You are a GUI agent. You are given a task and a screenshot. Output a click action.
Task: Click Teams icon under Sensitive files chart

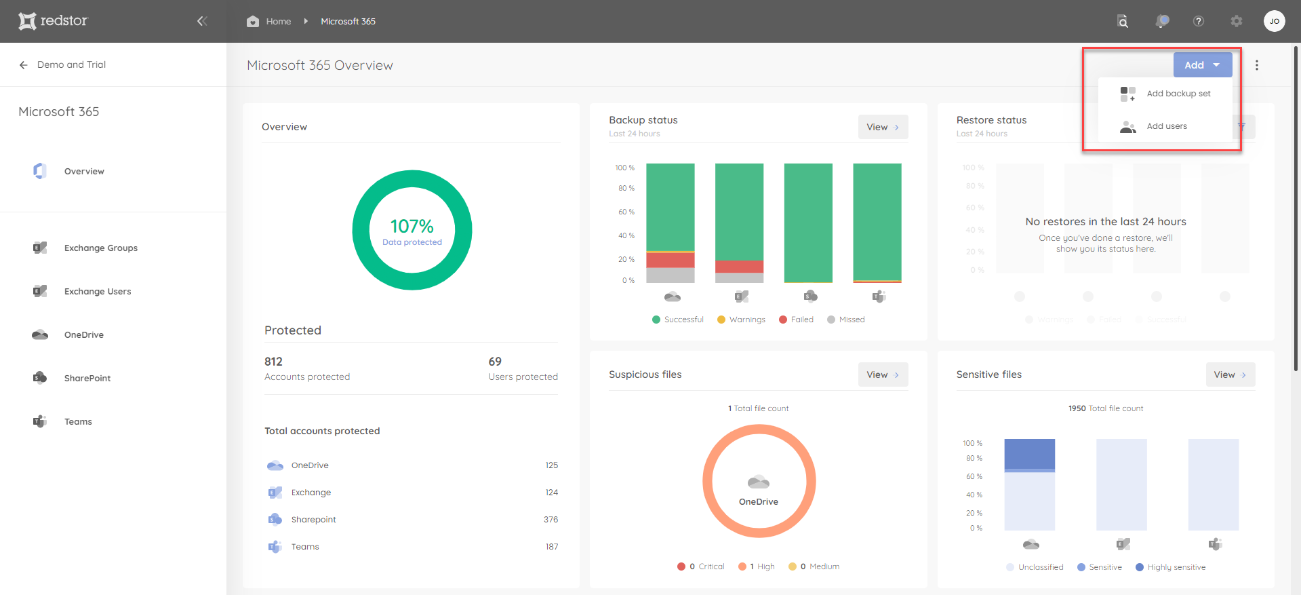pyautogui.click(x=1215, y=544)
